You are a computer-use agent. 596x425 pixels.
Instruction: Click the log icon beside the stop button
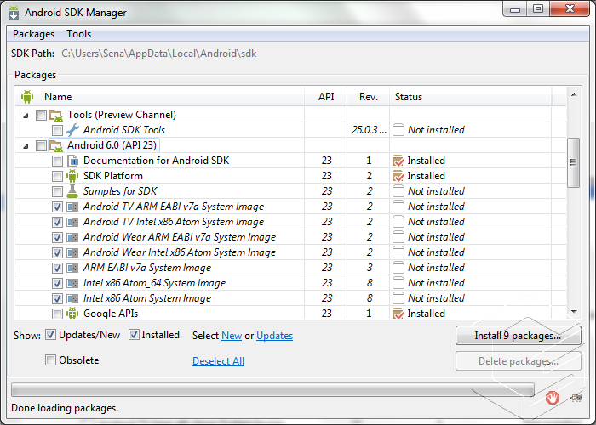tap(576, 398)
